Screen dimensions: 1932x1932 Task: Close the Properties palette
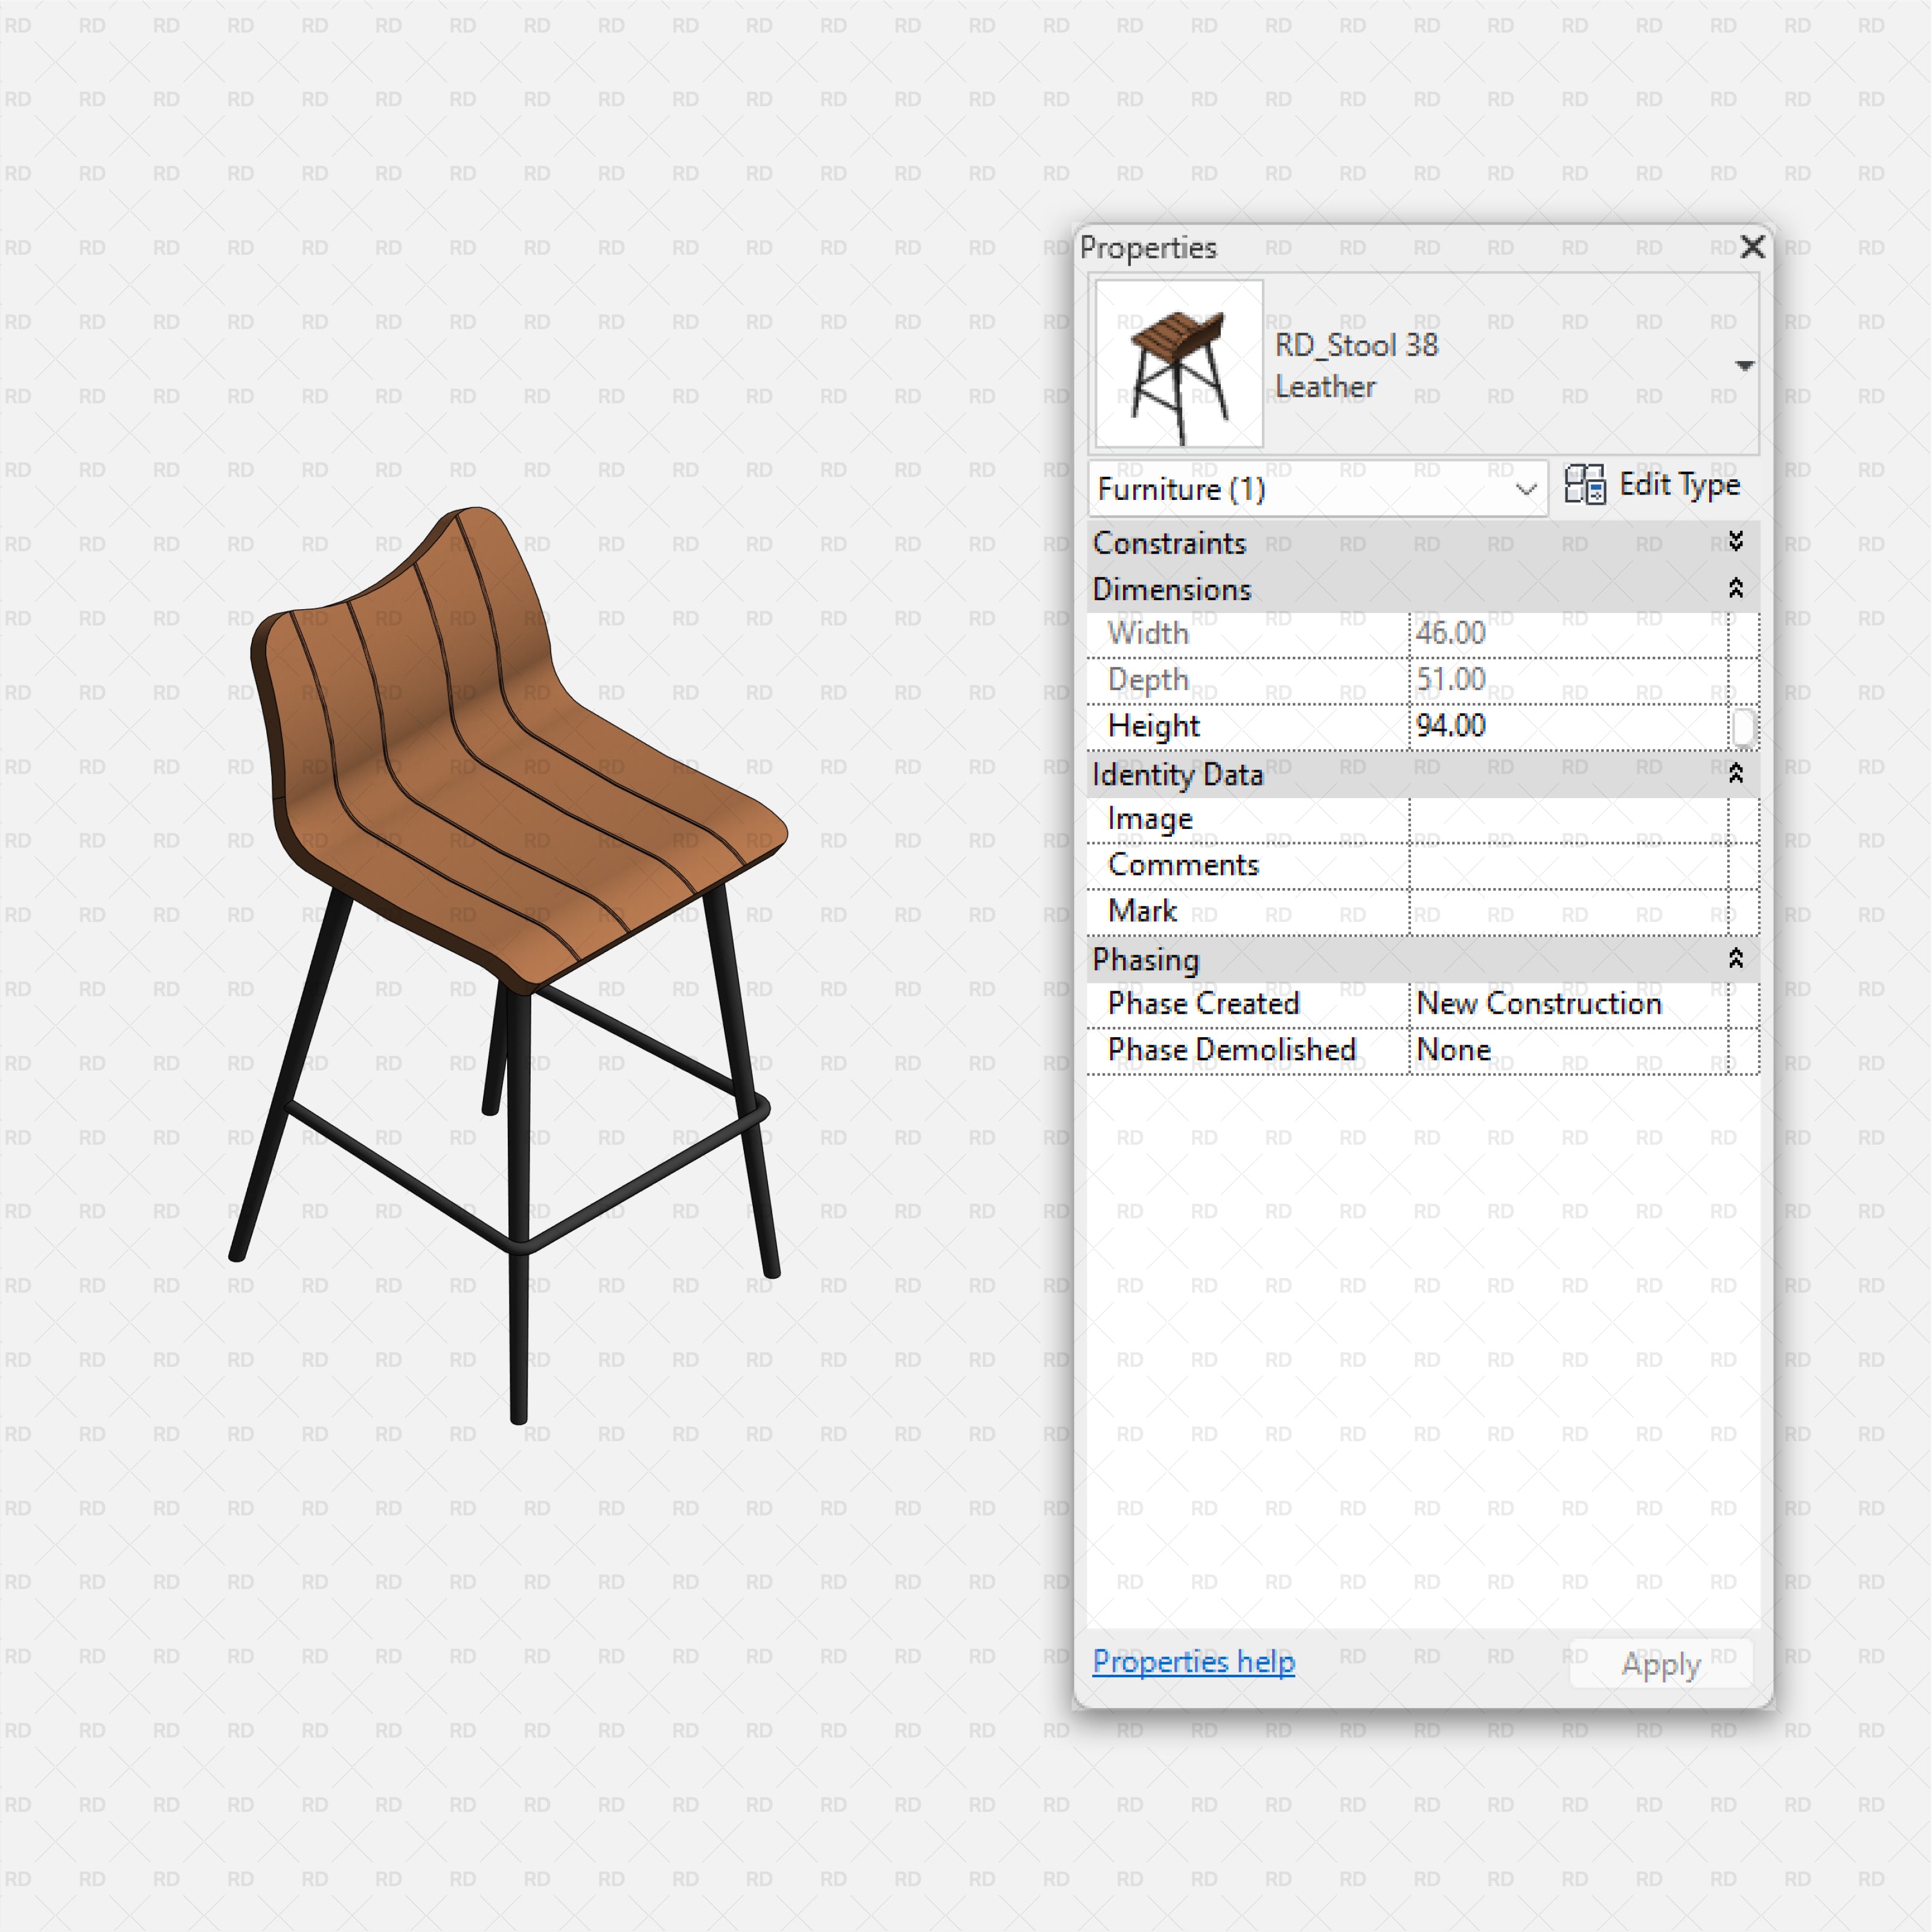point(1753,247)
